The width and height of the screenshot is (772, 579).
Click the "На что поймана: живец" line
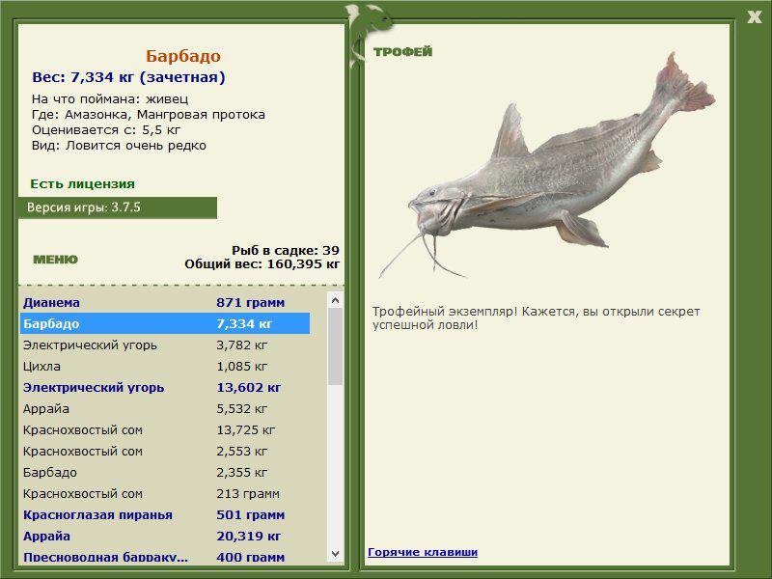(110, 98)
